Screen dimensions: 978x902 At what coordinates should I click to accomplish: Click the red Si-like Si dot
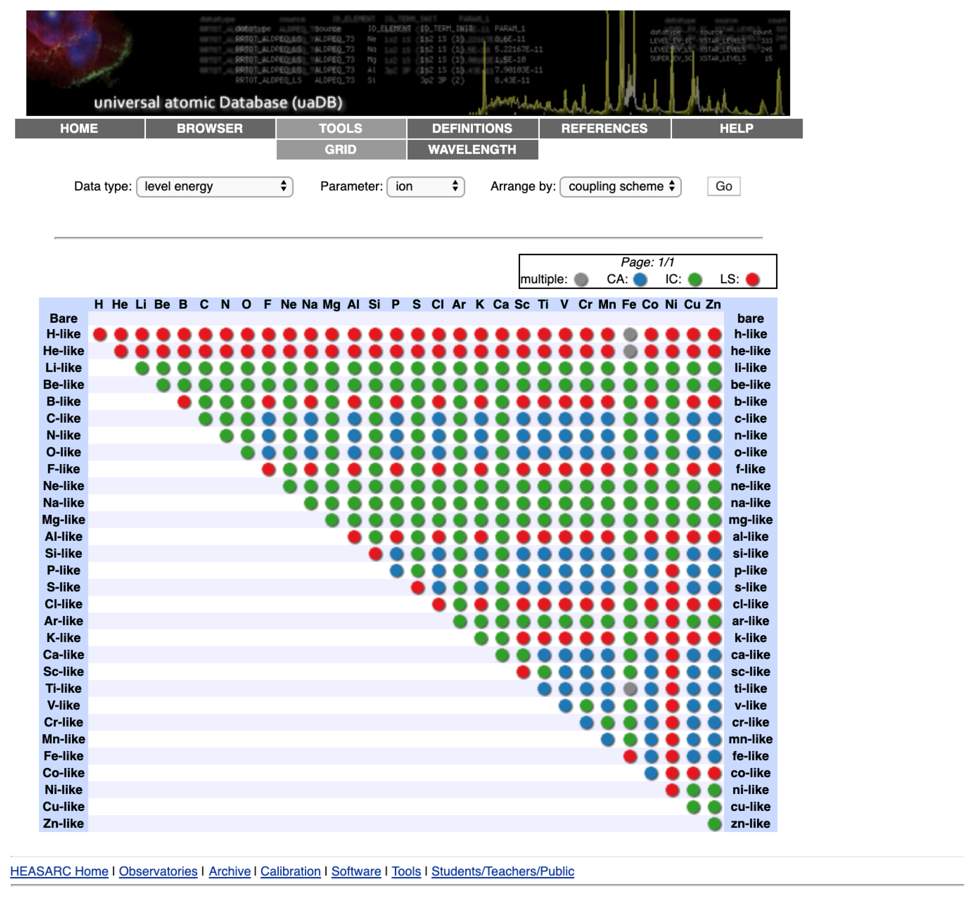(x=375, y=554)
